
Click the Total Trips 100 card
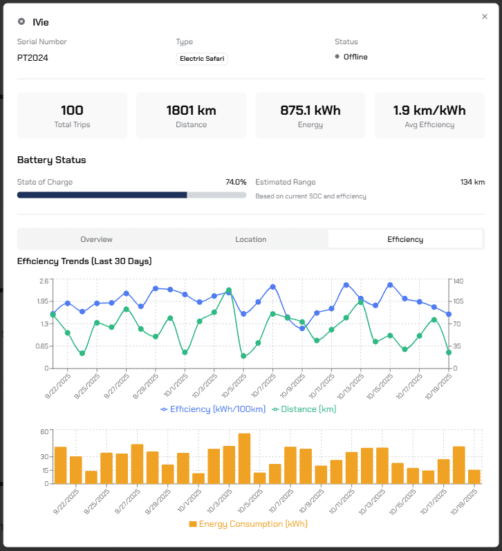click(72, 115)
